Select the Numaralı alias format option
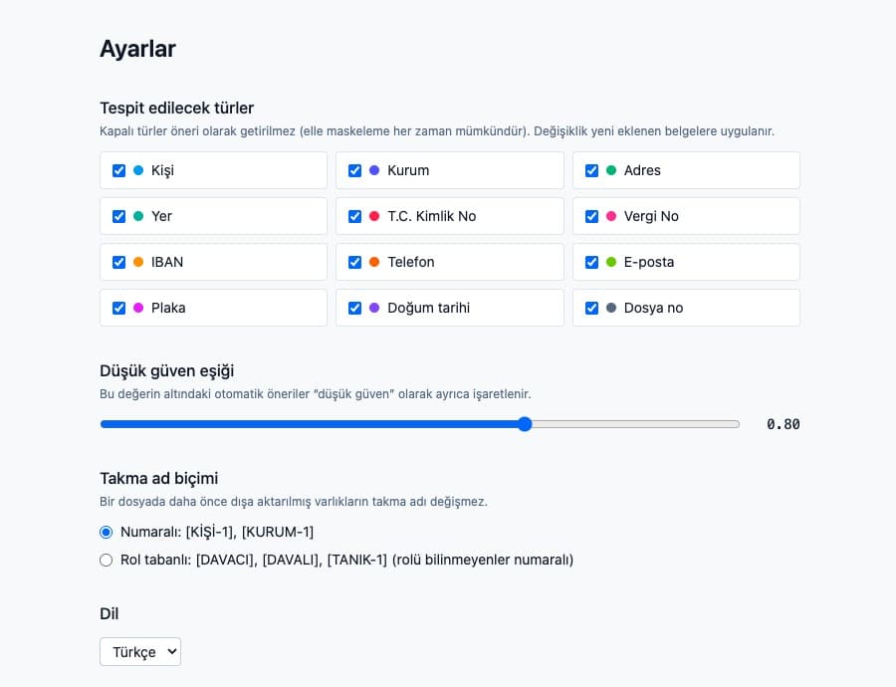Screen dimensions: 896x687 click(107, 532)
